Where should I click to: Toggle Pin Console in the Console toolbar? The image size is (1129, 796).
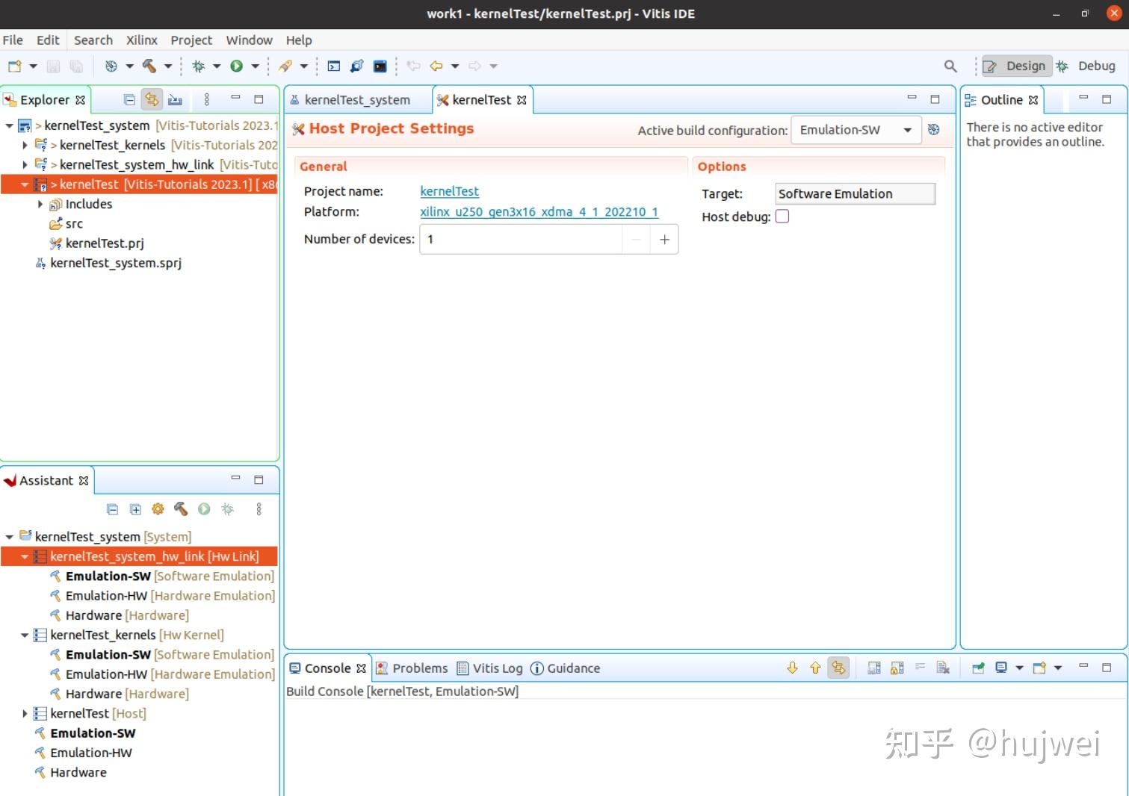pos(977,668)
